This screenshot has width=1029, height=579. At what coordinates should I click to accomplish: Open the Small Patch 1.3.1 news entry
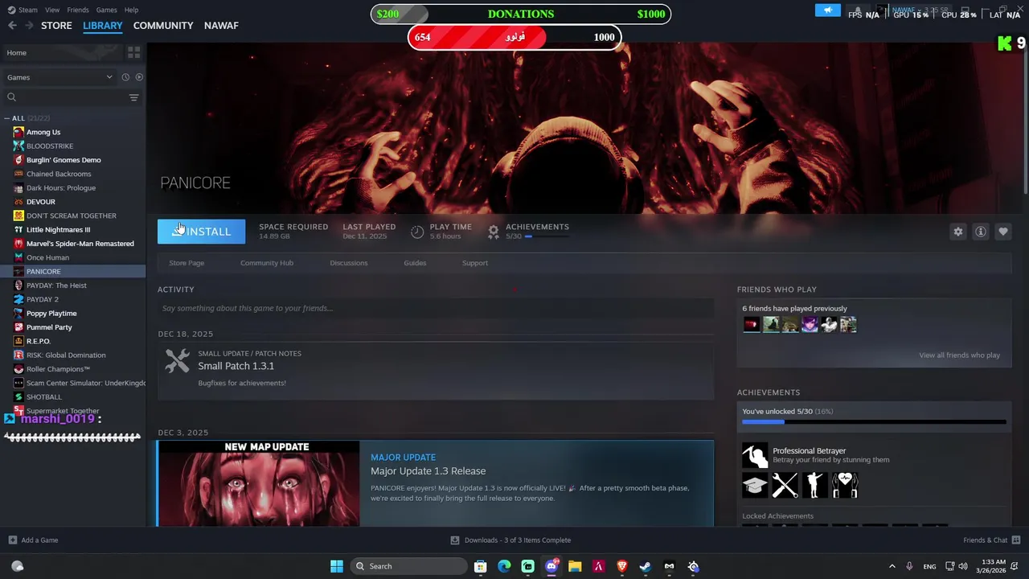point(436,372)
